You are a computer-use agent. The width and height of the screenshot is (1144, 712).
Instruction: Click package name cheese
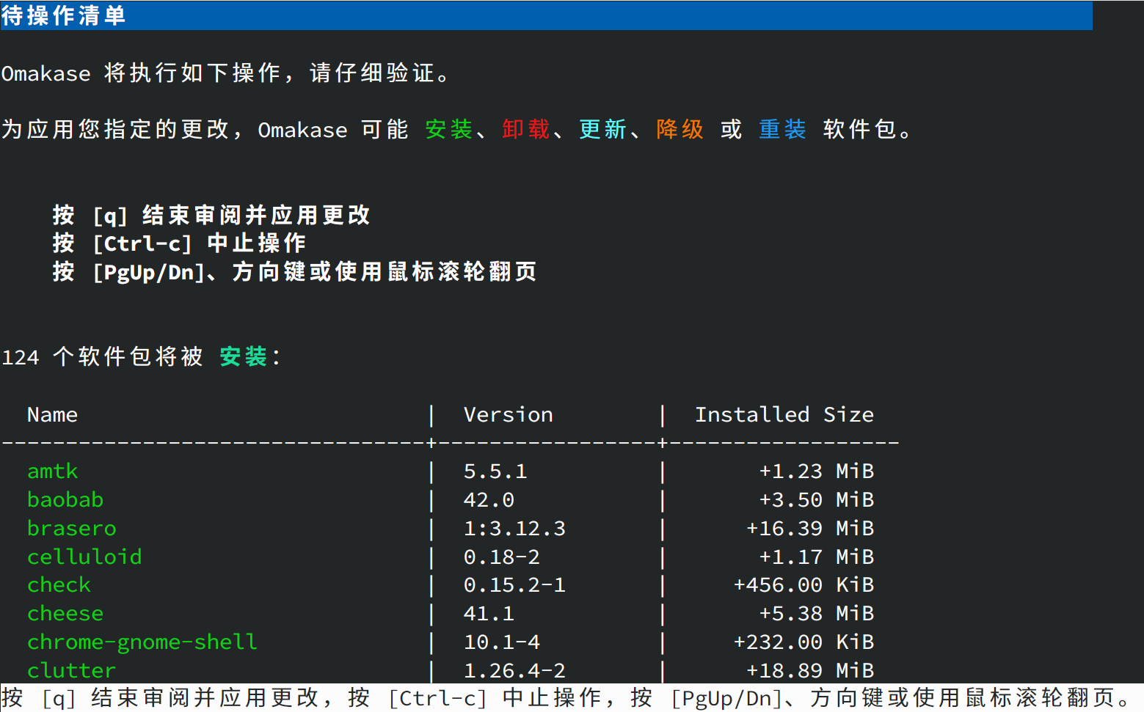tap(65, 614)
